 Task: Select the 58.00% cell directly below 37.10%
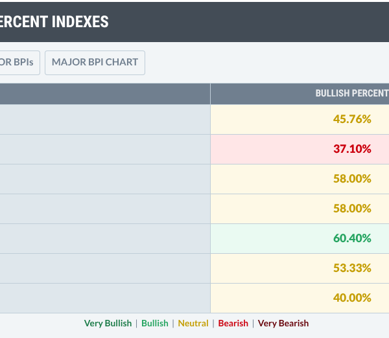click(x=300, y=179)
